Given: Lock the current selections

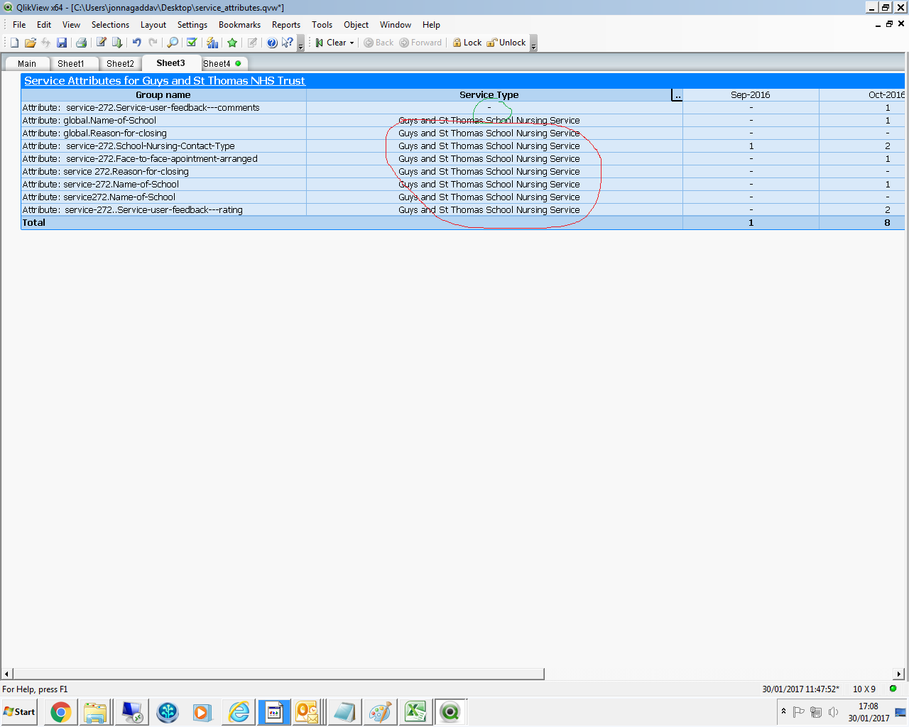Looking at the screenshot, I should point(467,43).
